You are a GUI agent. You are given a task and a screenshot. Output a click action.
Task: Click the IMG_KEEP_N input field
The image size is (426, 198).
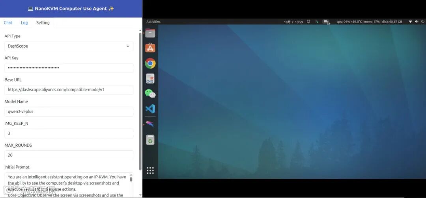[x=69, y=133]
